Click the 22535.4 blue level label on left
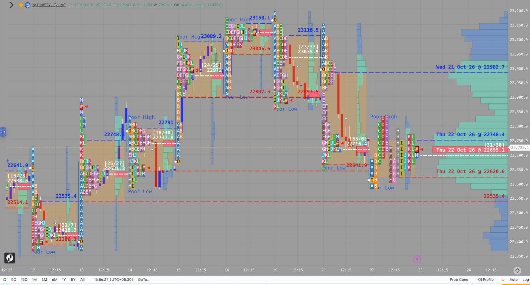 pyautogui.click(x=66, y=196)
